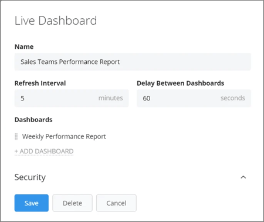Image resolution: width=264 pixels, height=222 pixels.
Task: Click the Save button
Action: coord(32,203)
